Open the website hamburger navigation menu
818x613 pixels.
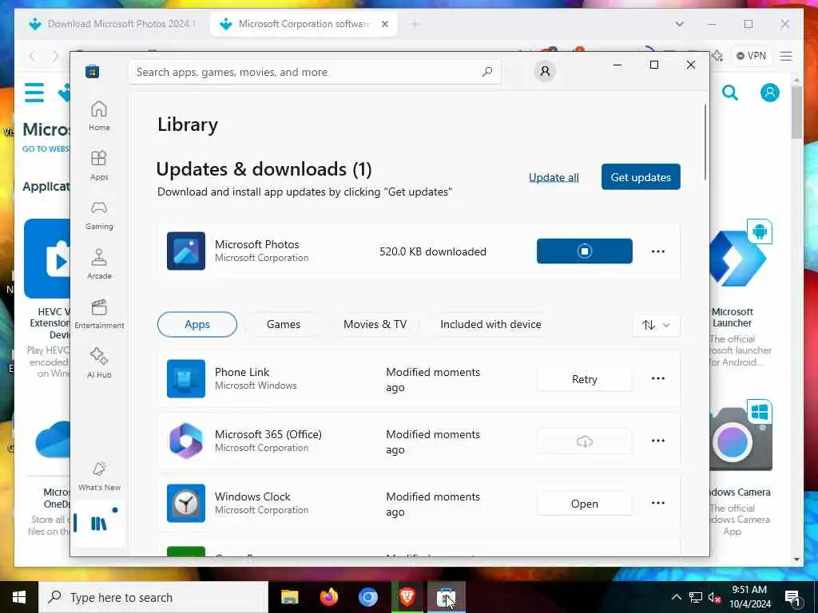click(x=34, y=93)
